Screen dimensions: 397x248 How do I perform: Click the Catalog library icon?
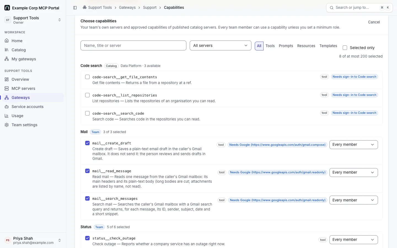7,50
